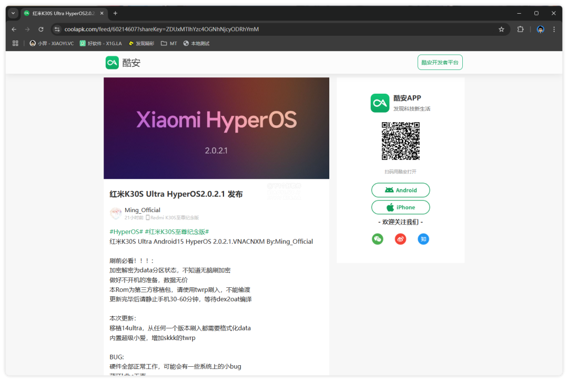Open the Weibo social icon
The image size is (568, 381).
[x=400, y=239]
